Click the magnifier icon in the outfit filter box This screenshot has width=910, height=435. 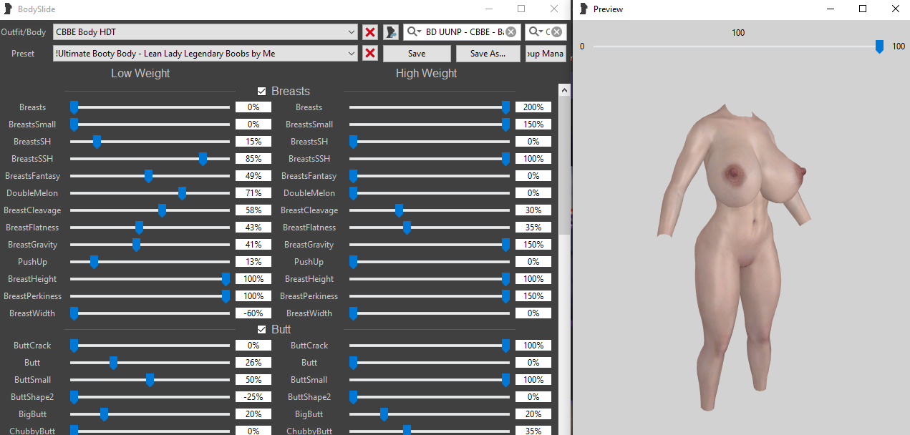[x=536, y=32]
